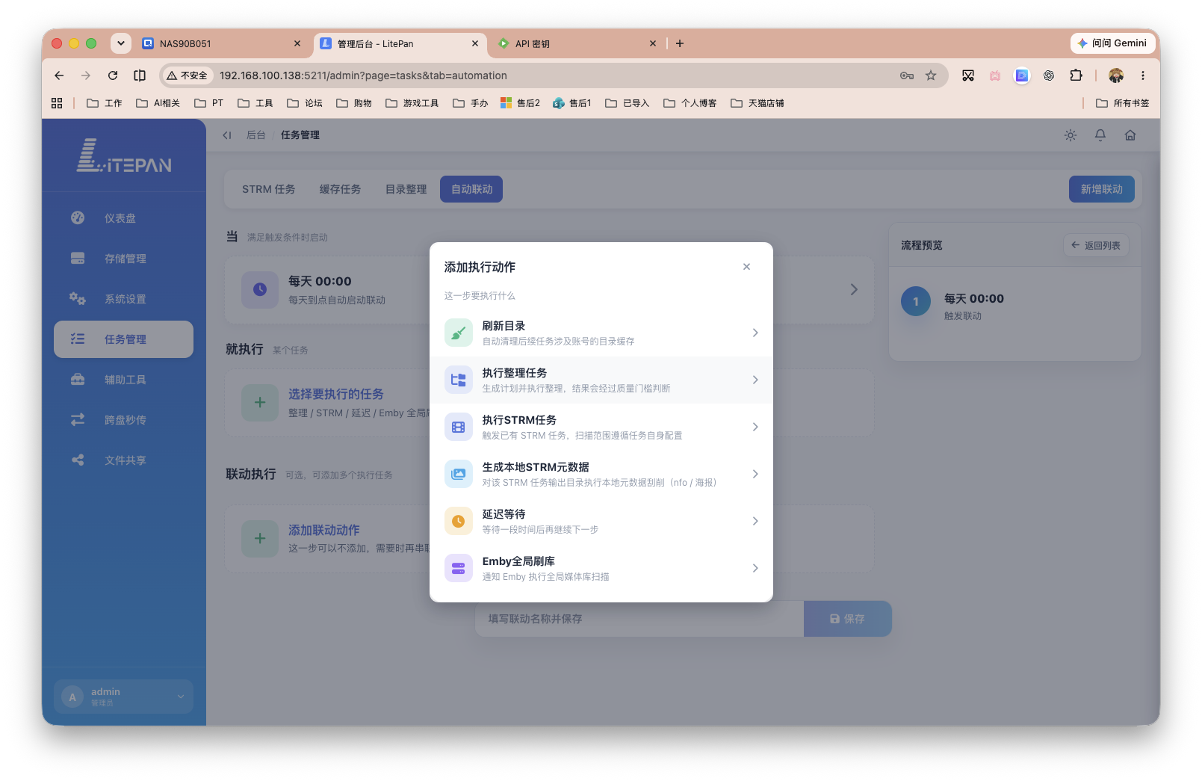Expand the 生成本地STRM元数据 row chevron
The image size is (1202, 781).
point(755,474)
